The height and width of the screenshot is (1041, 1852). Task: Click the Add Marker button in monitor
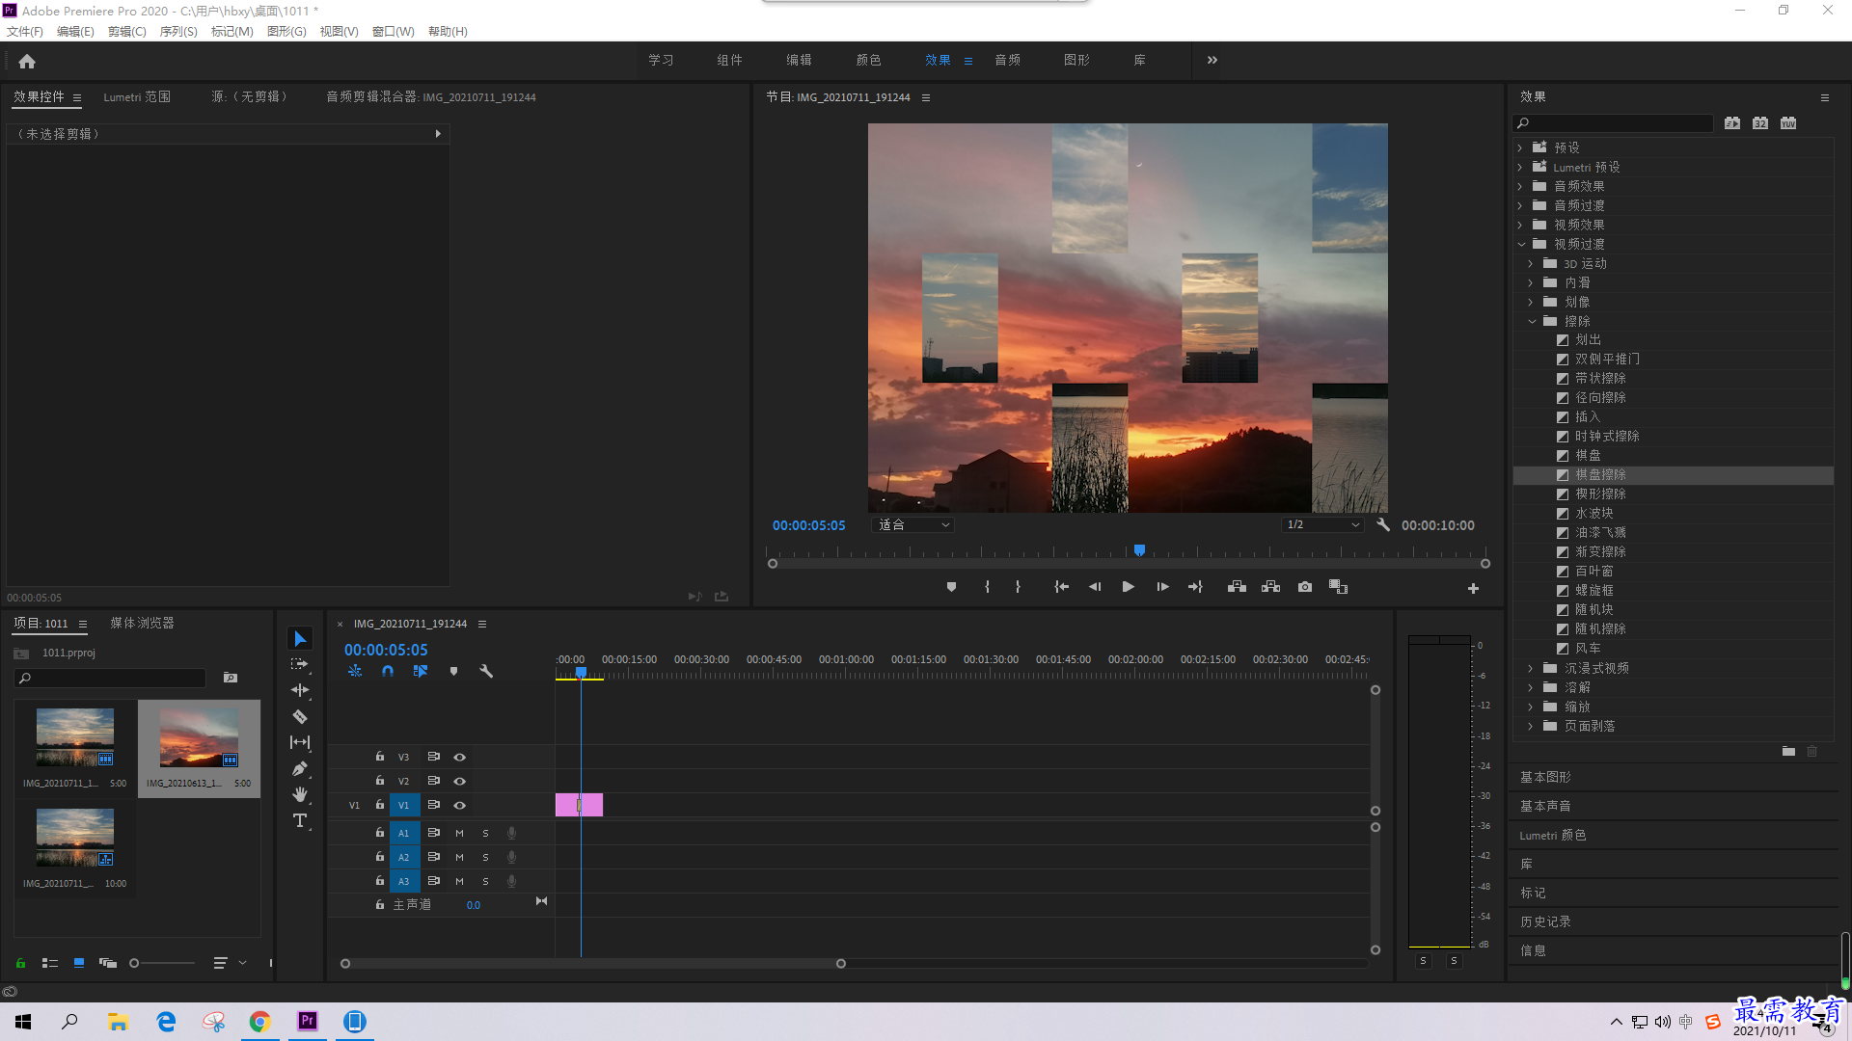click(x=951, y=587)
